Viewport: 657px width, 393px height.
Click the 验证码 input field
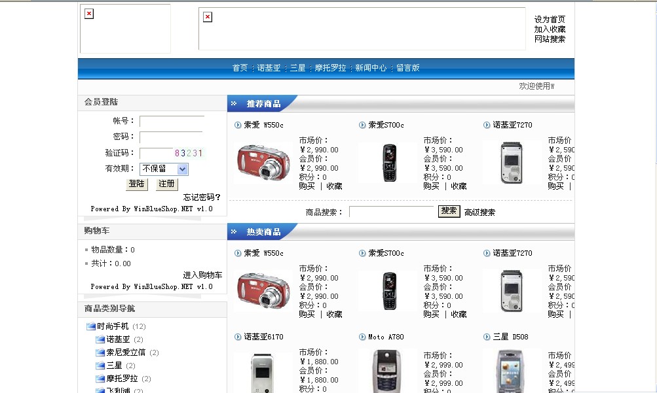coord(156,154)
